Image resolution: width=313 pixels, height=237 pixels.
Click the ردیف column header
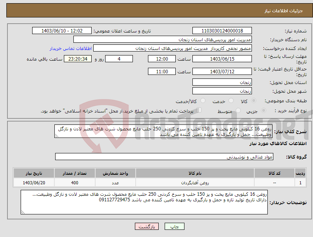pos(300,173)
